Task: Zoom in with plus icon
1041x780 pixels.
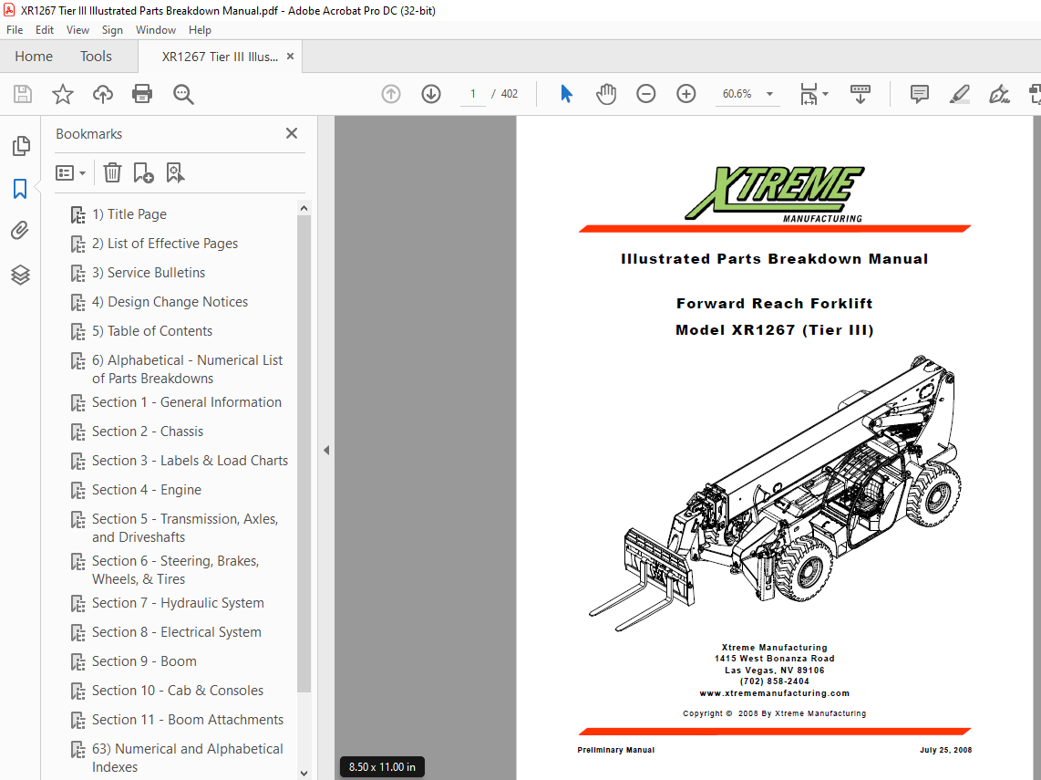Action: (685, 94)
